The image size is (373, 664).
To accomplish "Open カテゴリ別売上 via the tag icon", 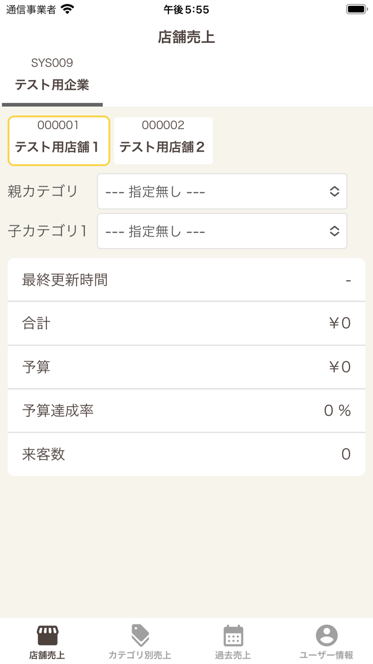I will pos(139,635).
